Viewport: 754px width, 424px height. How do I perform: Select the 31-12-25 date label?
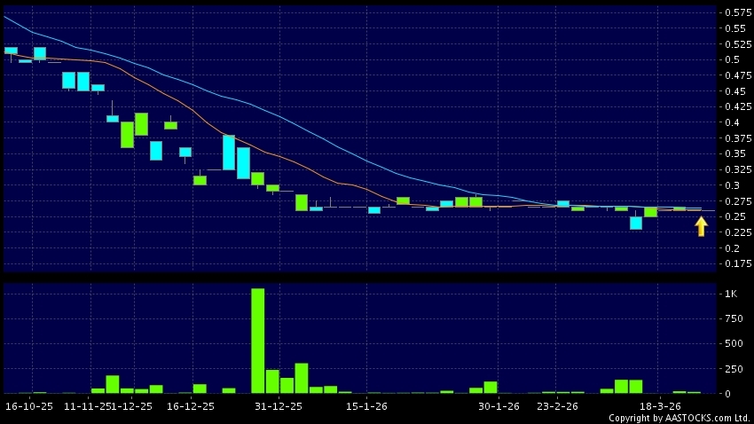(279, 406)
